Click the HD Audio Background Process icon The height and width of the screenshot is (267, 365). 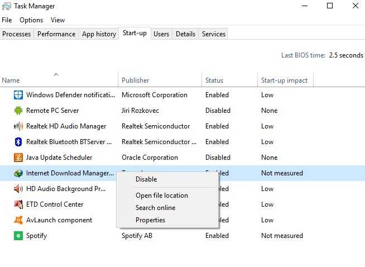pyautogui.click(x=18, y=189)
